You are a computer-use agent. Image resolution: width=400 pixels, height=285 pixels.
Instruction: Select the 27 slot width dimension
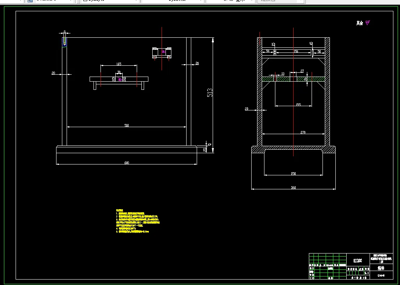click(302, 71)
